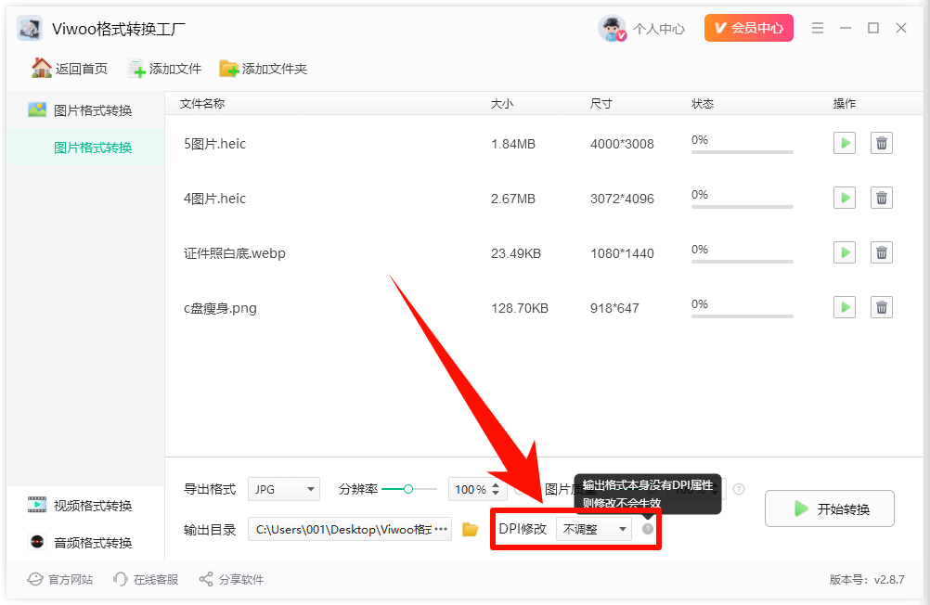Contact 在线客服 support

point(146,580)
